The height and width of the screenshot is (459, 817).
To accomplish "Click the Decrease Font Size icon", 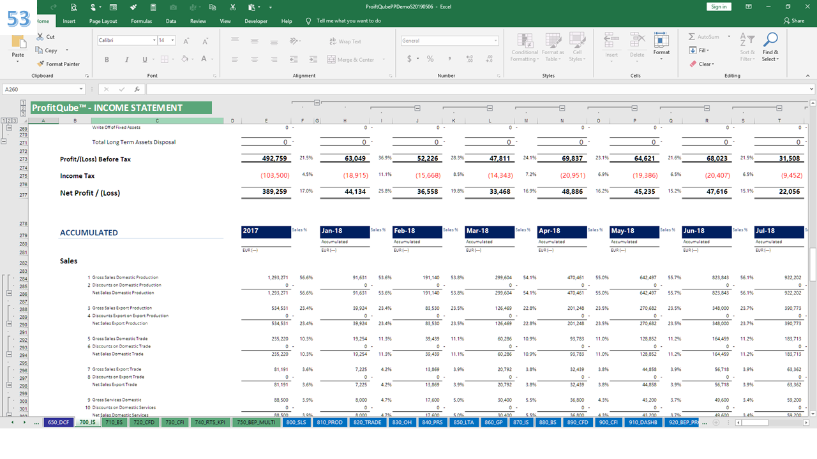I will tap(204, 41).
